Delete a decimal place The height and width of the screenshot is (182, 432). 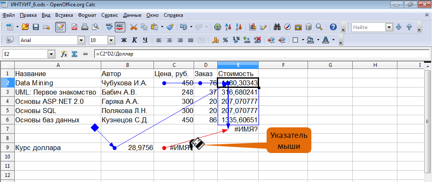point(257,40)
